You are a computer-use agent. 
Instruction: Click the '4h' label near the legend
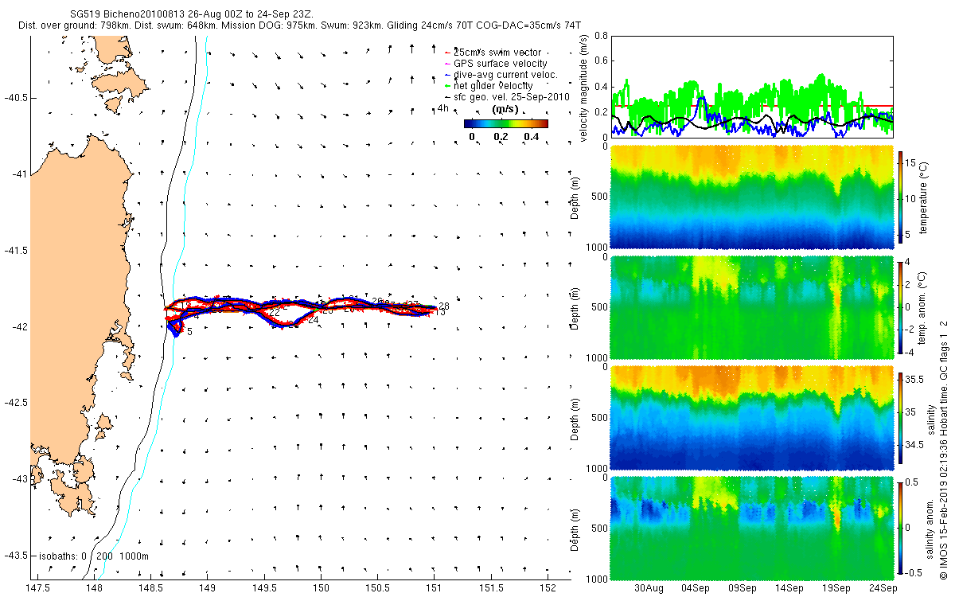point(443,108)
